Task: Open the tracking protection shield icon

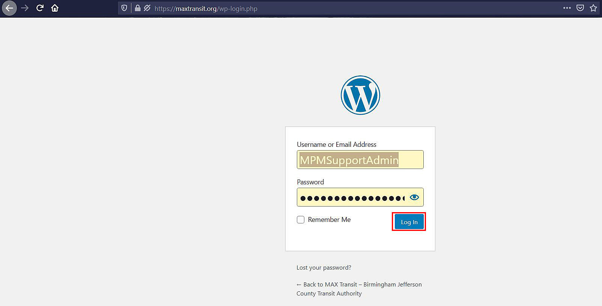Action: click(x=124, y=8)
